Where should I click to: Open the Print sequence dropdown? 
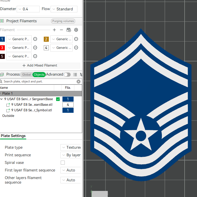pyautogui.click(x=71, y=155)
